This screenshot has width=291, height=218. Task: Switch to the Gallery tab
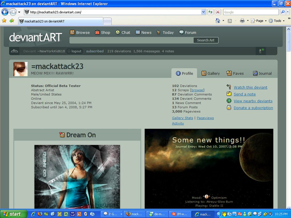coord(211,73)
